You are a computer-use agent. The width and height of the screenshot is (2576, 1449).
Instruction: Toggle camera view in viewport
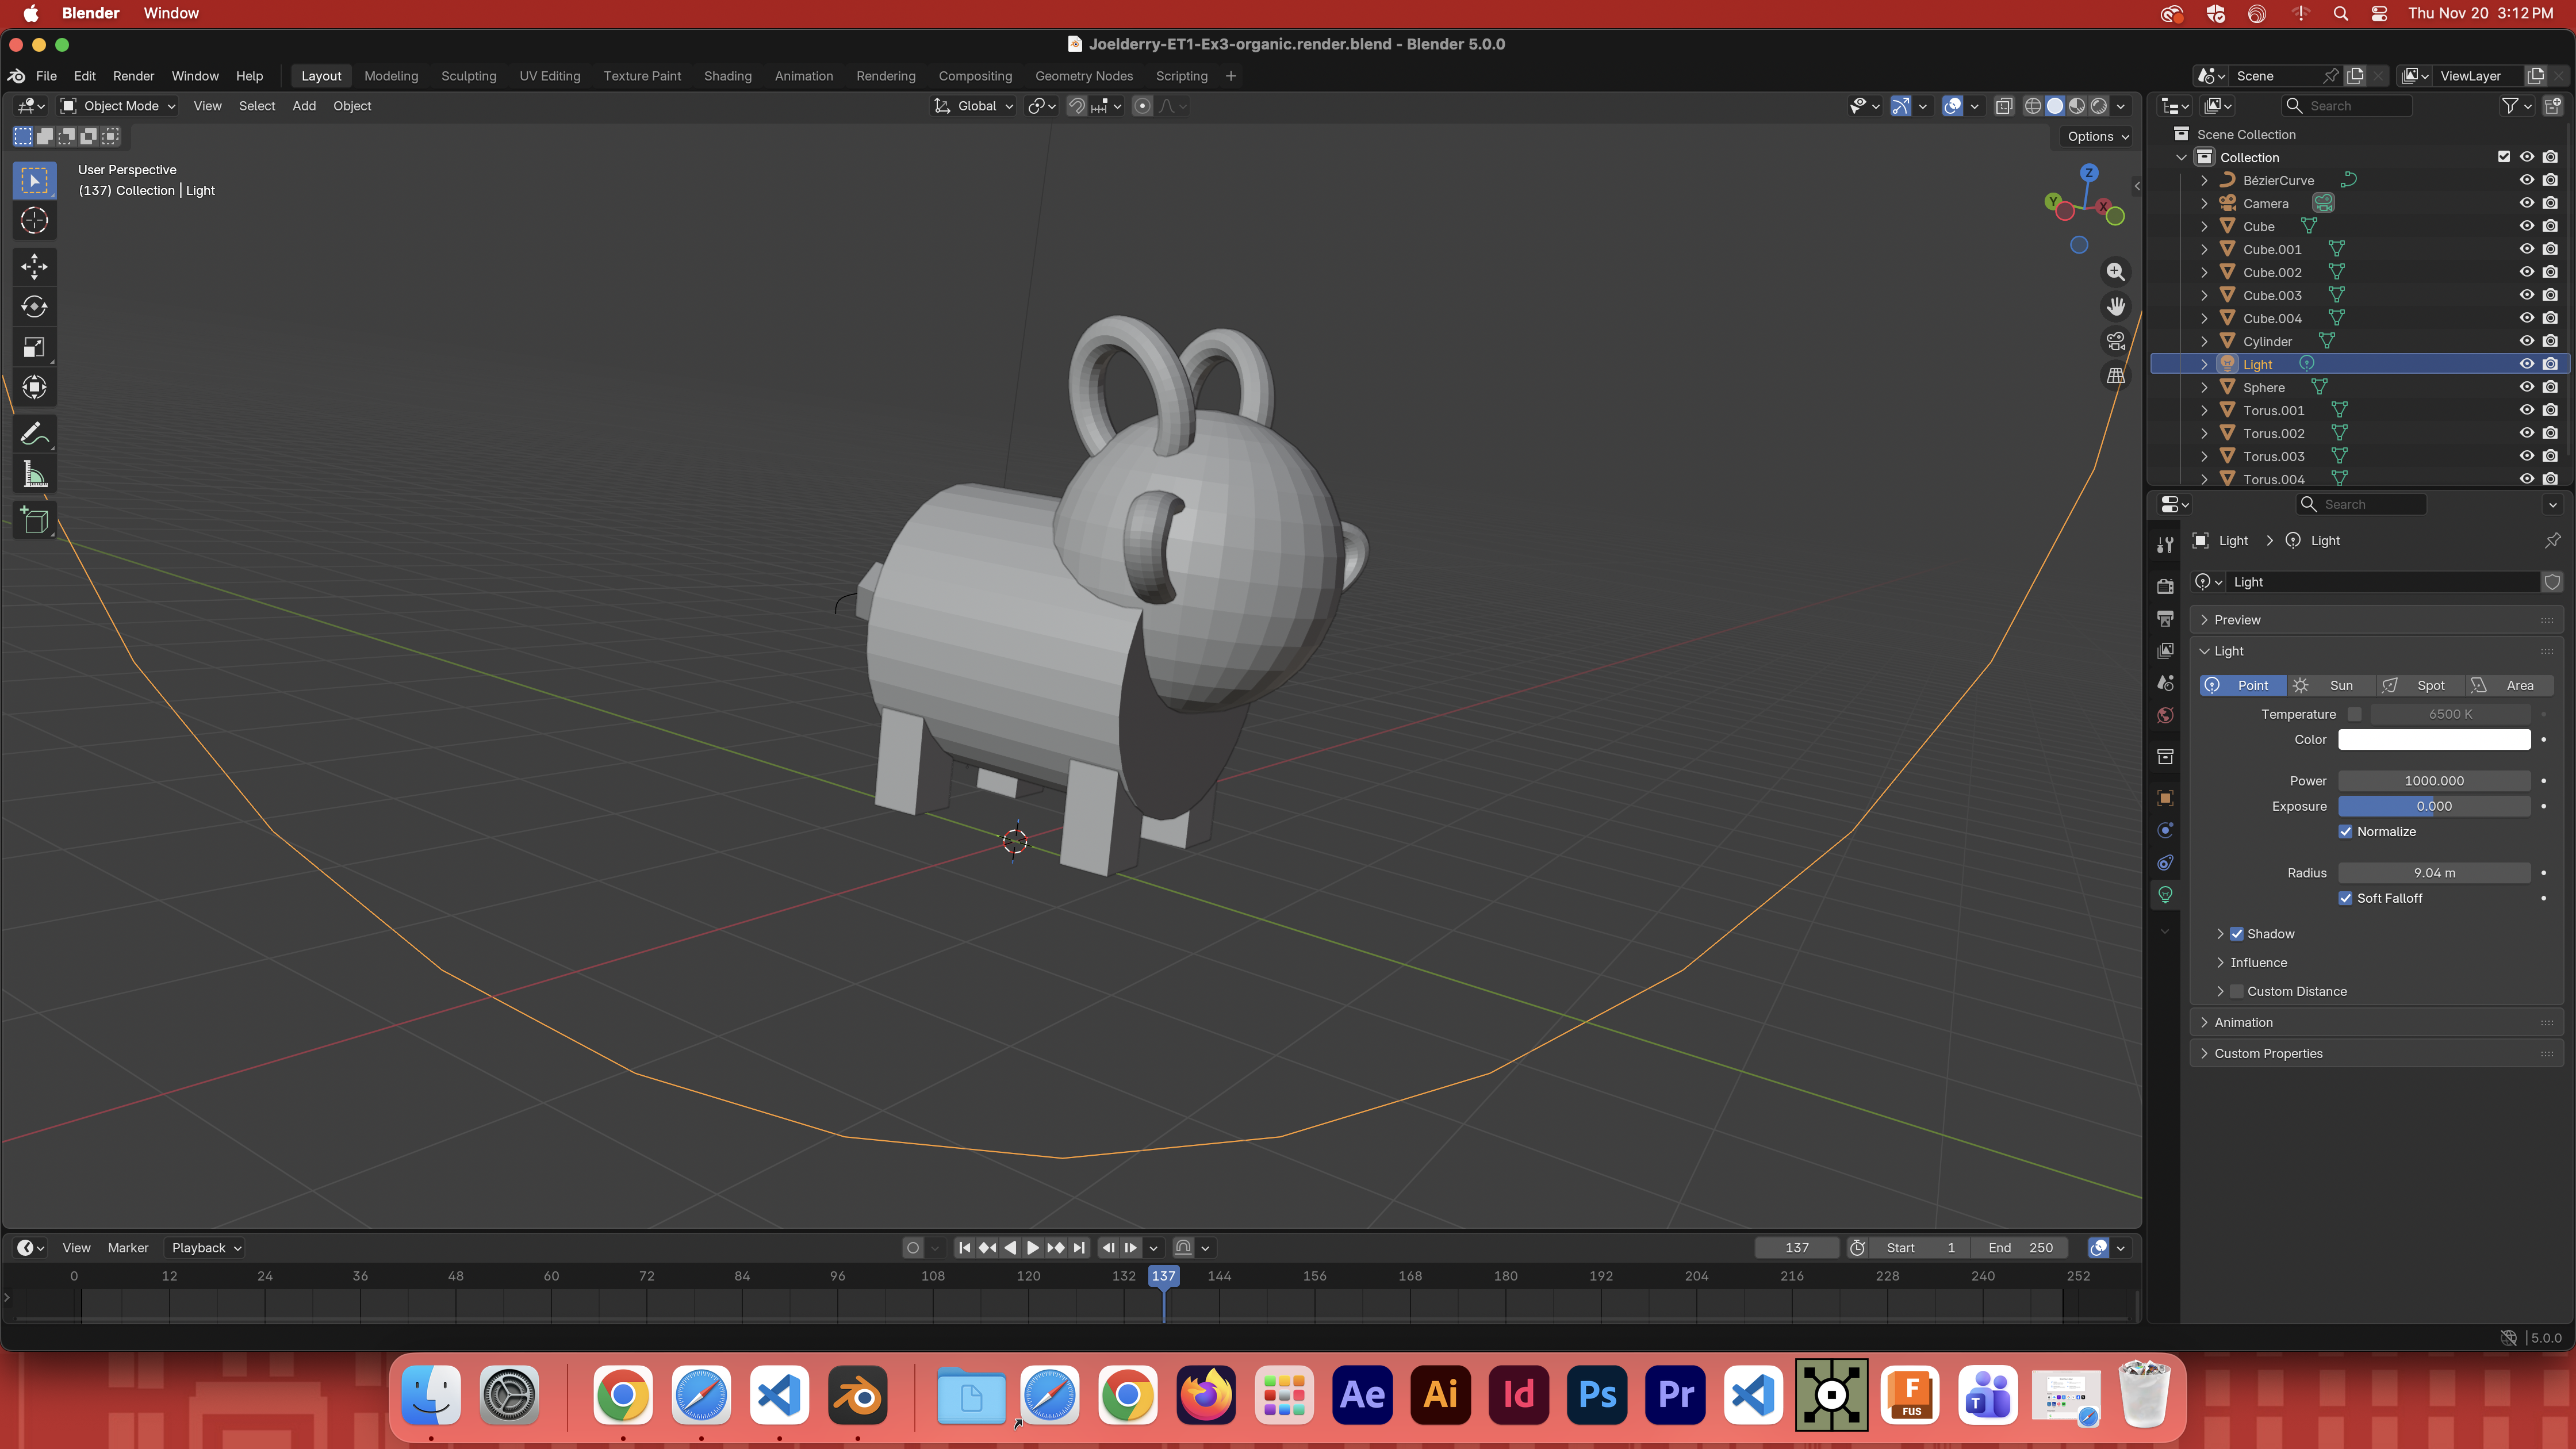tap(2115, 341)
